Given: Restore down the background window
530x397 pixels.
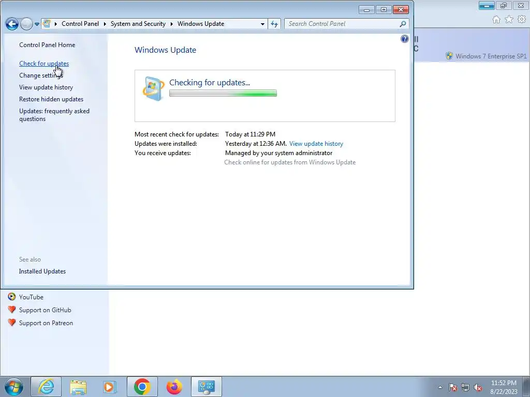Looking at the screenshot, I should pos(504,5).
